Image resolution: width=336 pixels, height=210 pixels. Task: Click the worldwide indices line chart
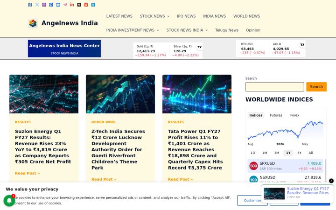click(x=285, y=131)
